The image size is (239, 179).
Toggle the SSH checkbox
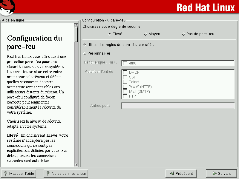tap(125, 77)
